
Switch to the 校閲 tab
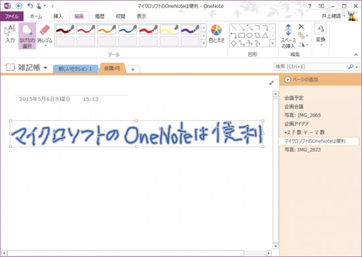120,16
